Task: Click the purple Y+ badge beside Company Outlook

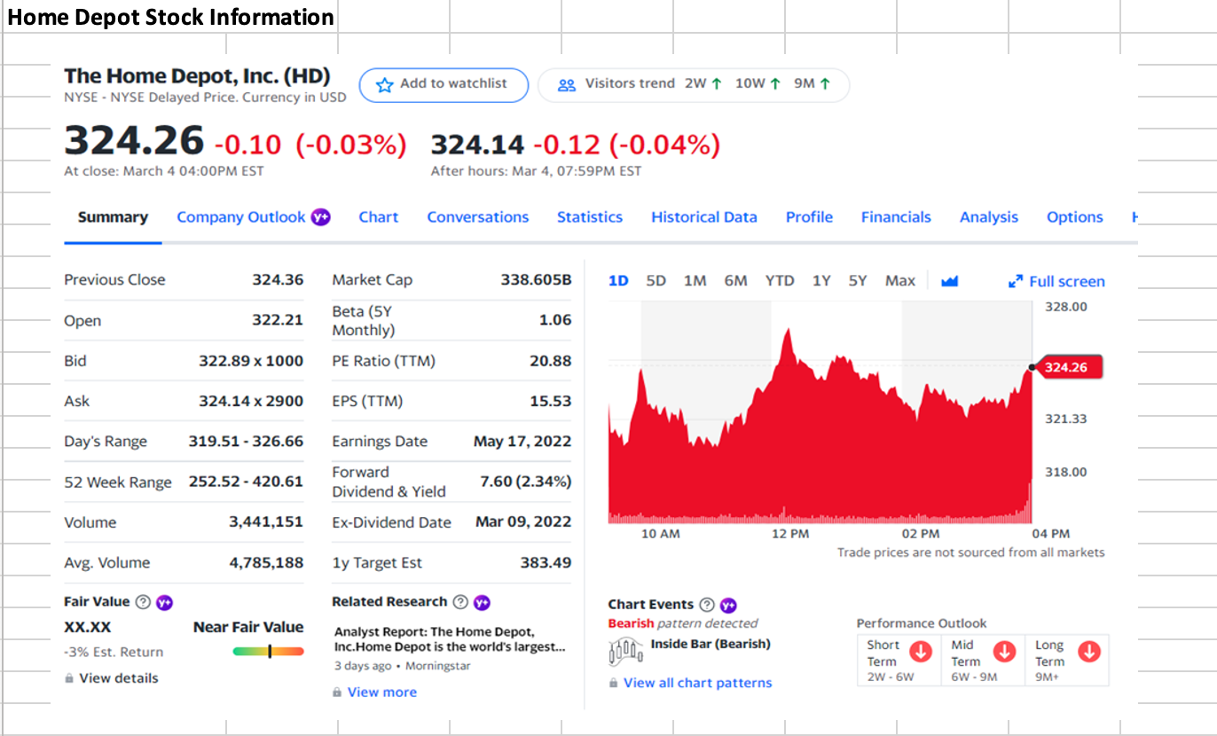Action: pos(321,217)
